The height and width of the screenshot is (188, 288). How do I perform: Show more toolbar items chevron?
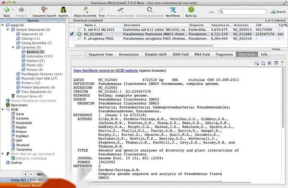coord(212,12)
